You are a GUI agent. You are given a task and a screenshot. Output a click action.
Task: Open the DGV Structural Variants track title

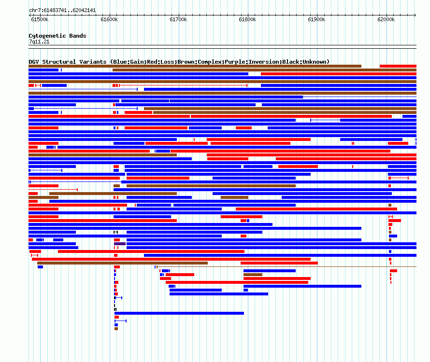click(179, 62)
